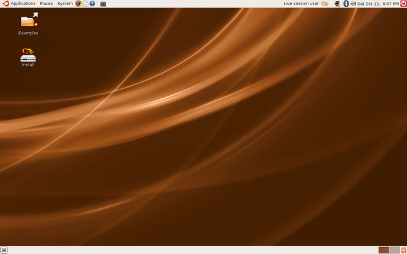Open the Help question mark launcher
This screenshot has width=407, height=254.
(x=92, y=4)
